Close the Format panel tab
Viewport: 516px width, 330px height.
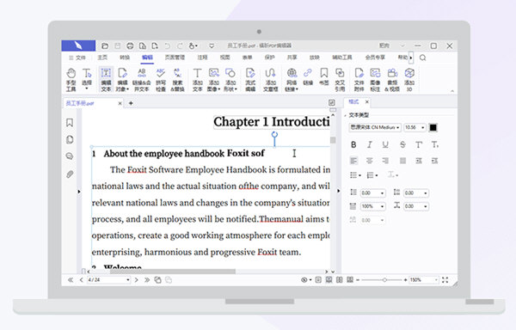367,102
